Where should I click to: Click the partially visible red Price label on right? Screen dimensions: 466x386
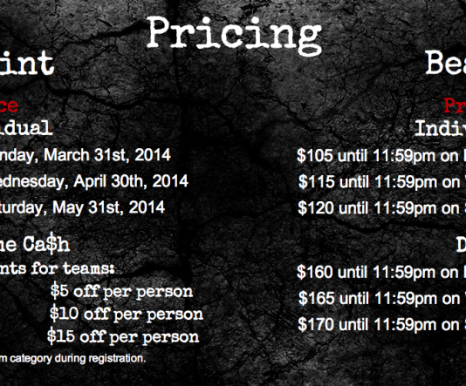[455, 105]
